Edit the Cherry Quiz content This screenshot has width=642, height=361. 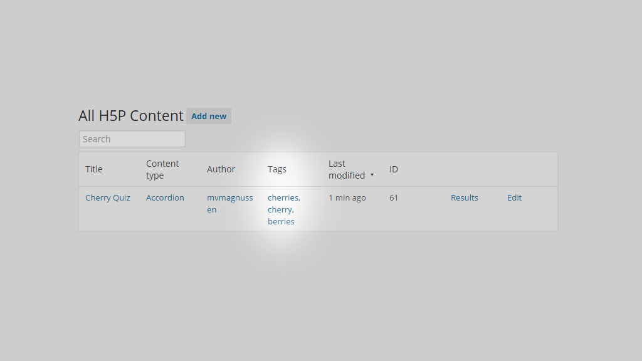click(514, 197)
